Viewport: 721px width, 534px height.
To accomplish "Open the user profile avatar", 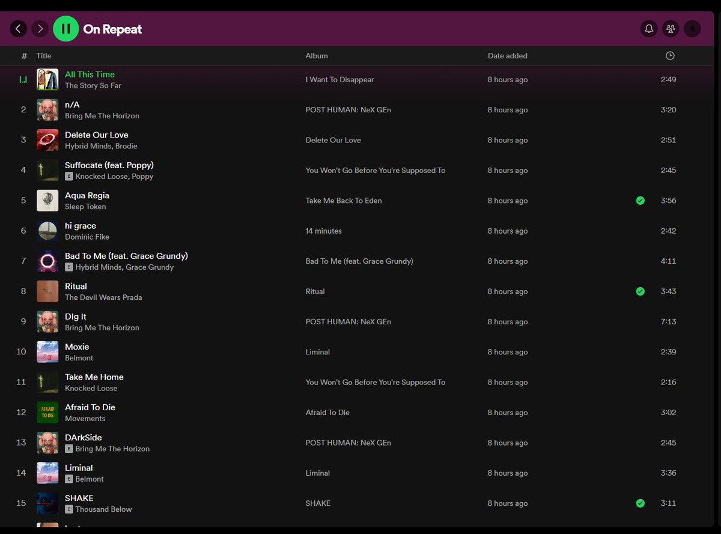I will [x=692, y=28].
